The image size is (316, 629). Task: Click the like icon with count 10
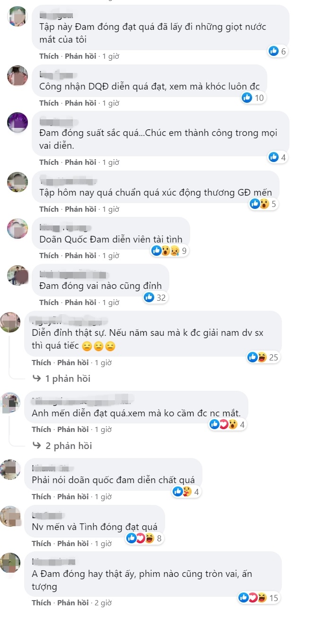pos(253,98)
